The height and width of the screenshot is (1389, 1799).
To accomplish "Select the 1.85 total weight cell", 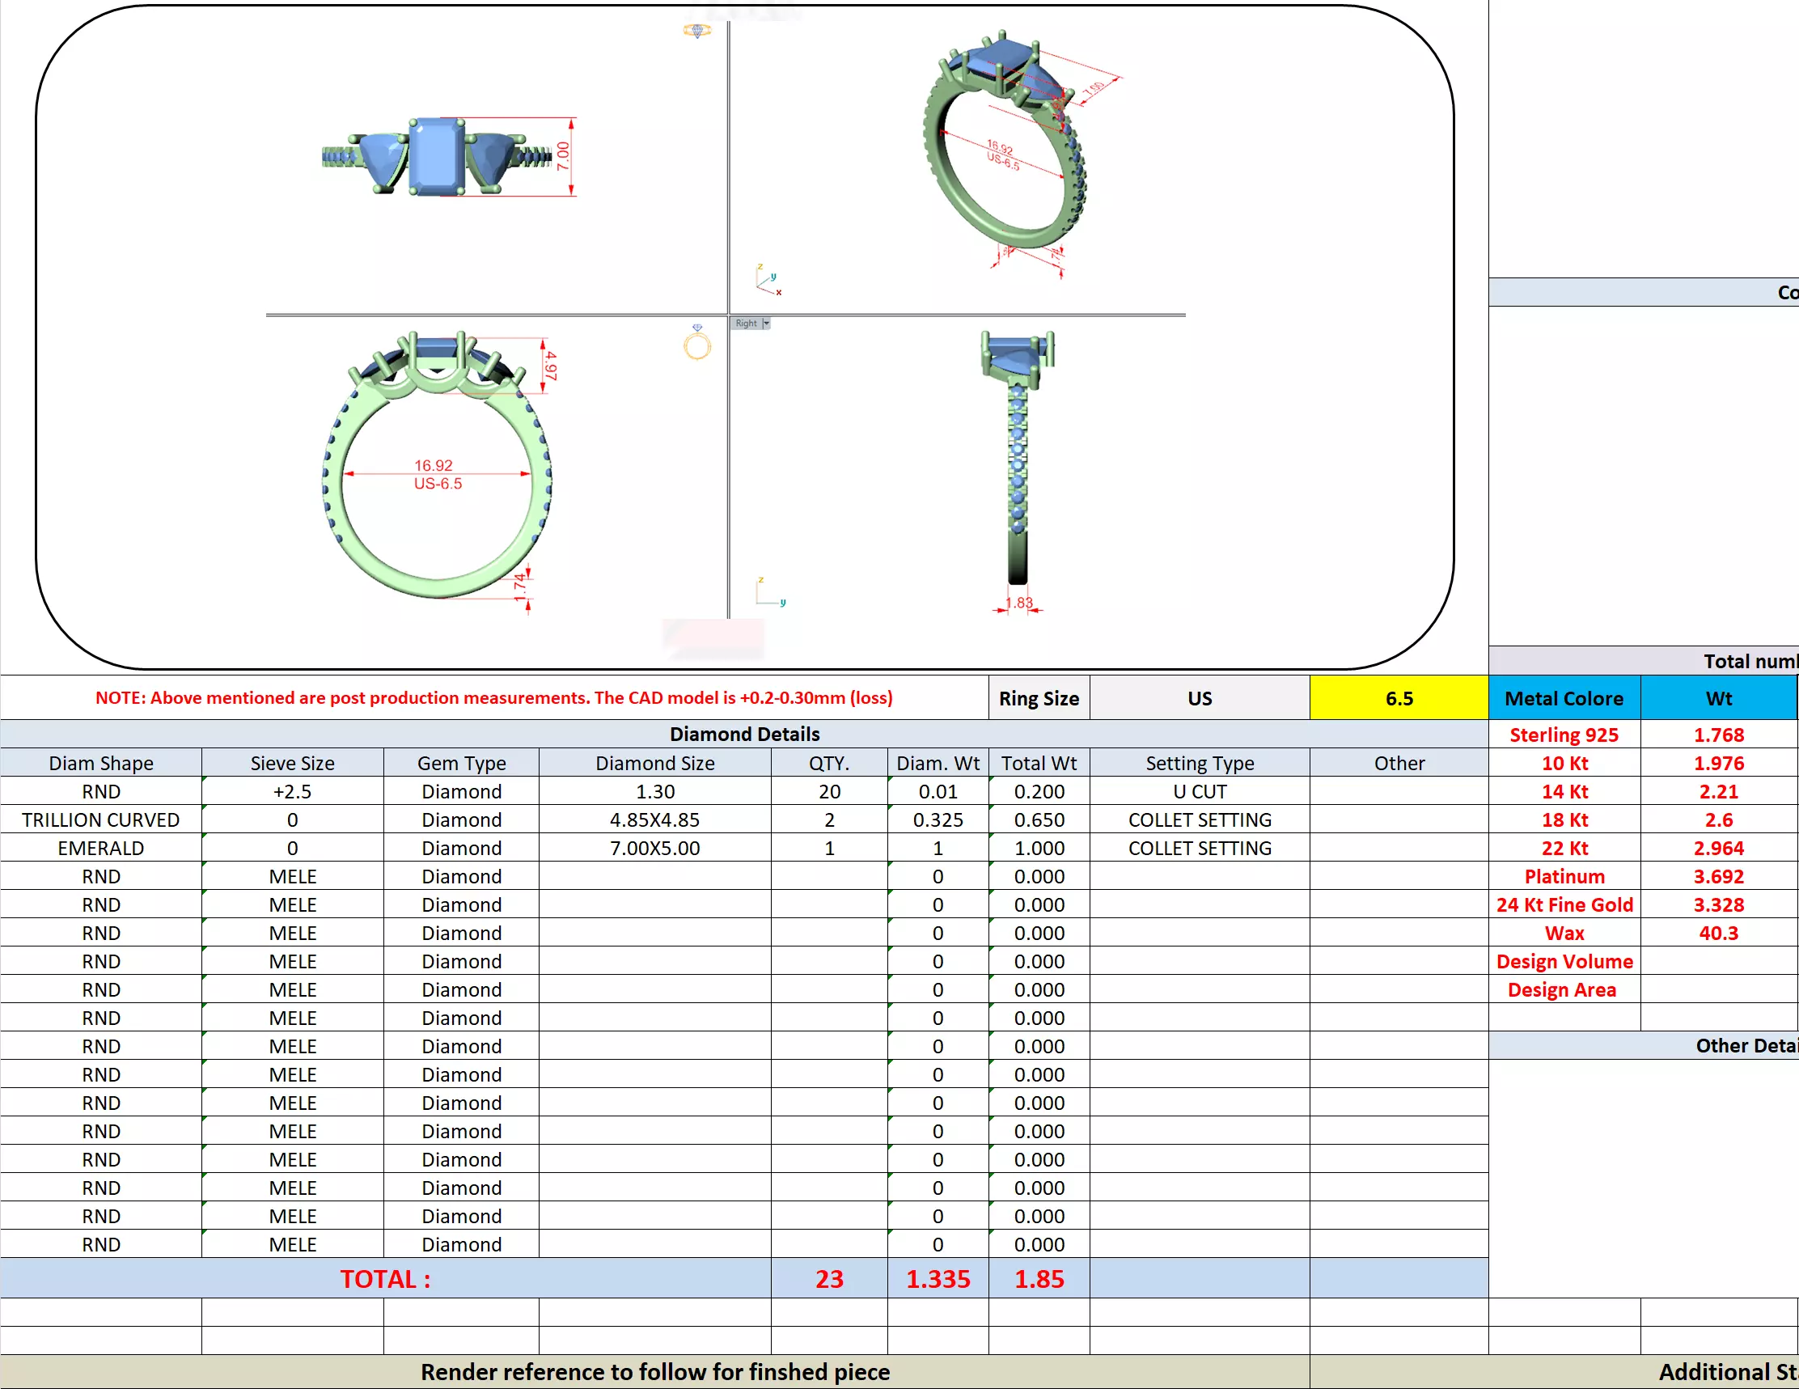I will coord(1039,1279).
